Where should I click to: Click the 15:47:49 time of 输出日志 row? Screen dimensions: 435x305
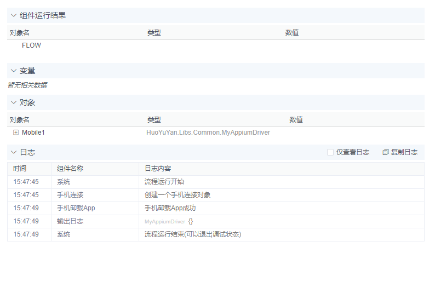[x=26, y=221]
